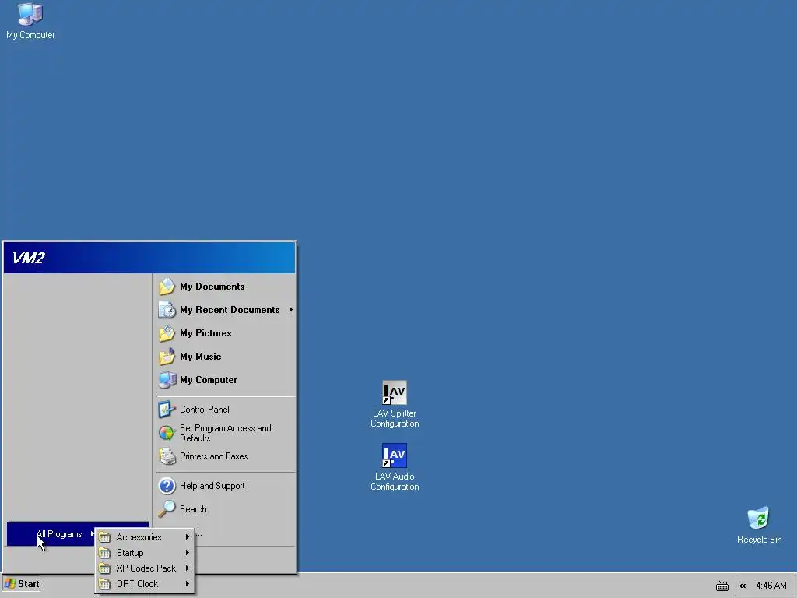Screen dimensions: 797x598
Task: Launch Search from the Start menu
Action: click(x=225, y=509)
